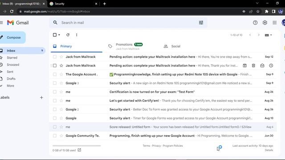Open the input tools dropdown
Image resolution: width=285 pixels, height=160 pixels.
268,35
